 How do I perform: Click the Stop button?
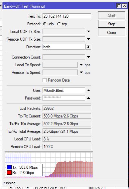click(x=111, y=24)
